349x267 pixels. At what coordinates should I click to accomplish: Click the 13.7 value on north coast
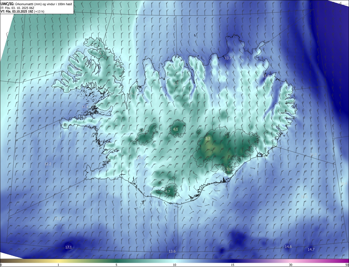(228, 58)
